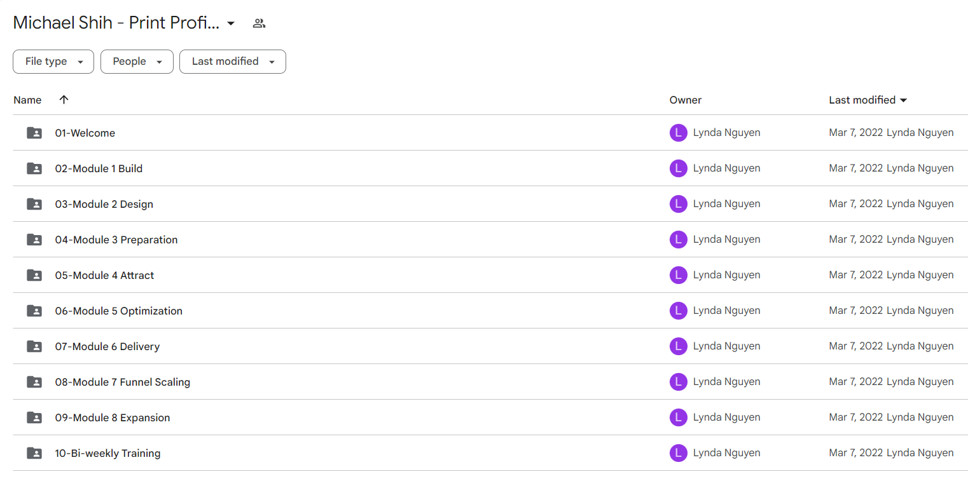Screen dimensions: 968x488
Task: Click the Mar 7, 2022 date in 09-Module 8 Expansion row
Action: [x=856, y=417]
